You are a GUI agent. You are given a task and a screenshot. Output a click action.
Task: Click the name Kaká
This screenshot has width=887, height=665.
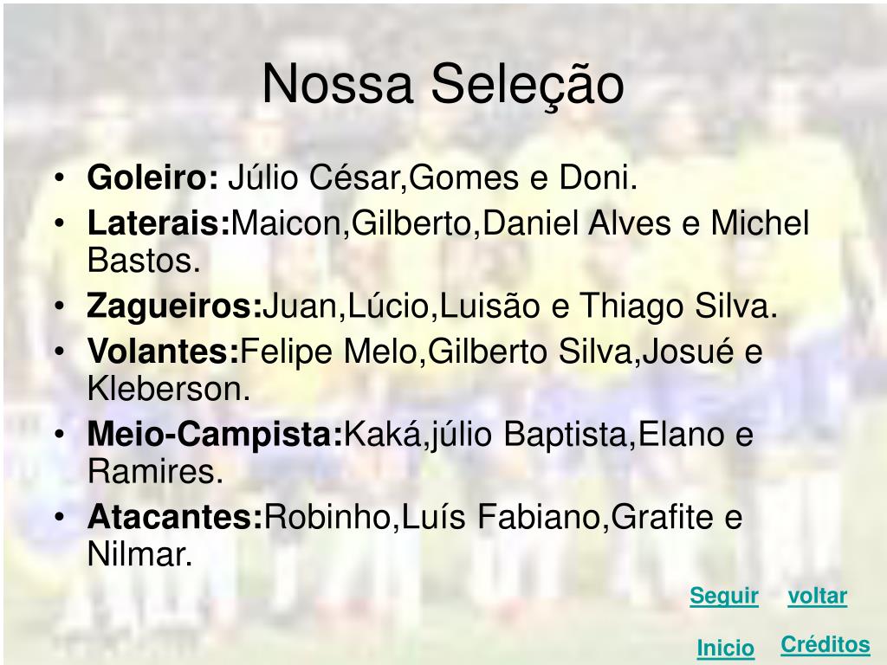(x=382, y=435)
